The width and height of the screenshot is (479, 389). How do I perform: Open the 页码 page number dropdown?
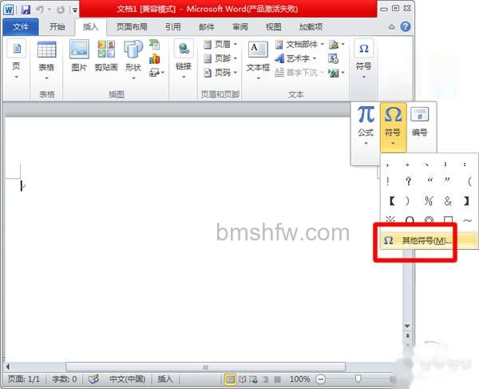[220, 73]
